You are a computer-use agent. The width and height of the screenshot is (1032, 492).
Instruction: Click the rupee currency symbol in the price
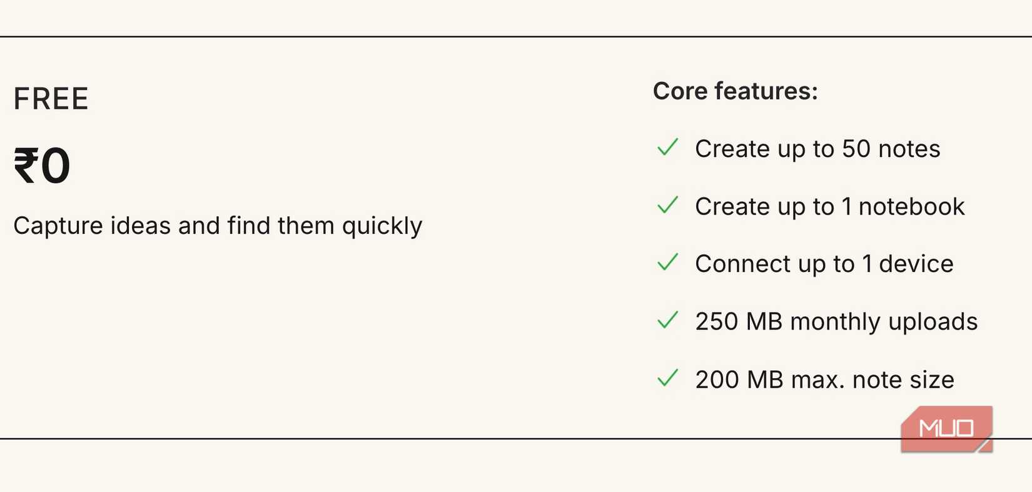coord(26,166)
